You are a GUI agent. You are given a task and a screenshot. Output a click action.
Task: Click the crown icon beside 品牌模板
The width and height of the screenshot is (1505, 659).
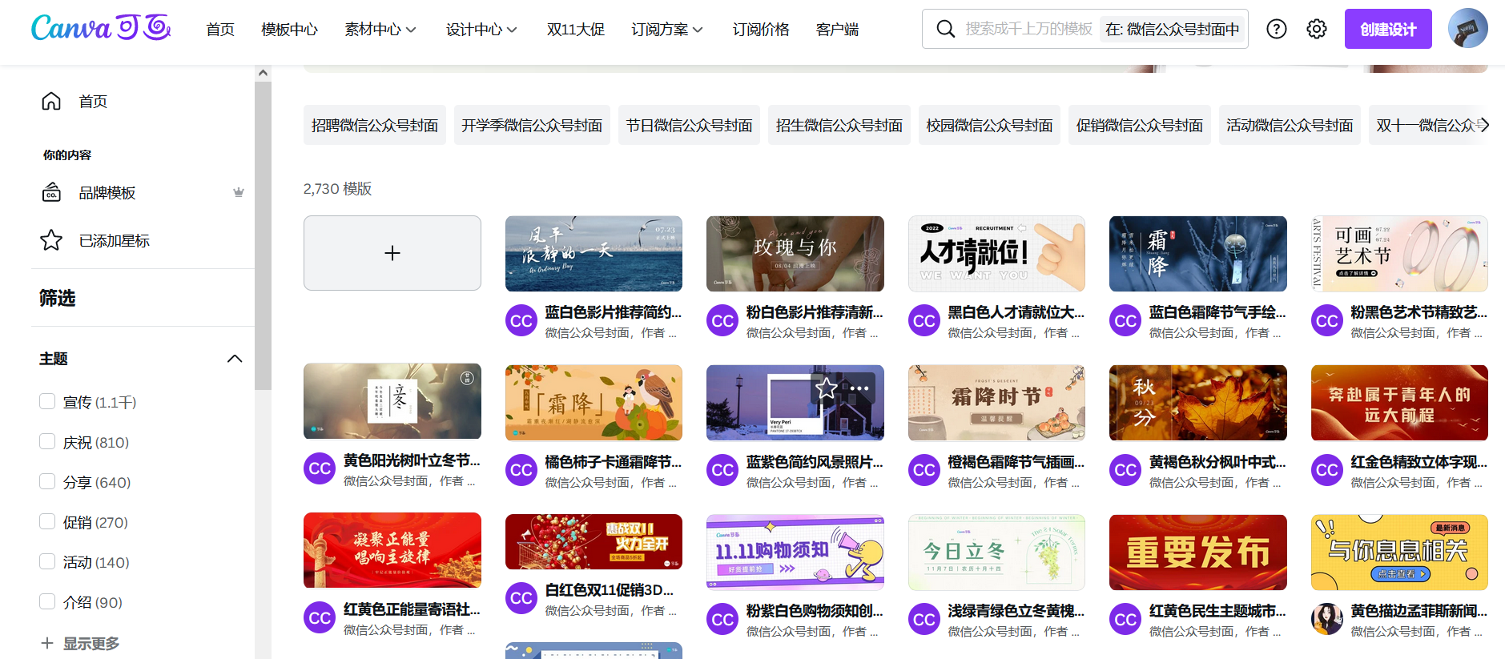[x=239, y=192]
